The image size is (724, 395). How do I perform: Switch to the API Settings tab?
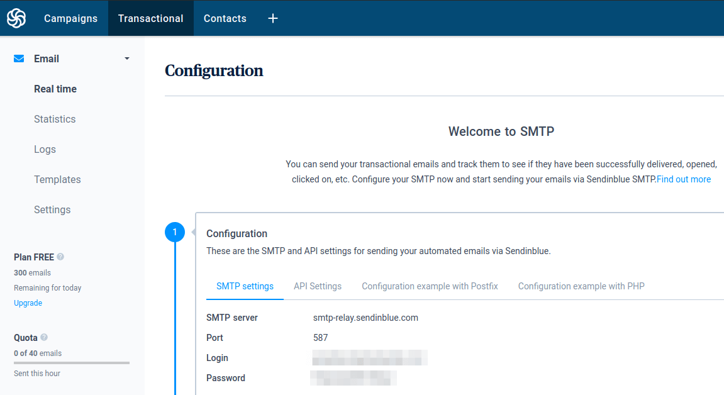click(318, 286)
